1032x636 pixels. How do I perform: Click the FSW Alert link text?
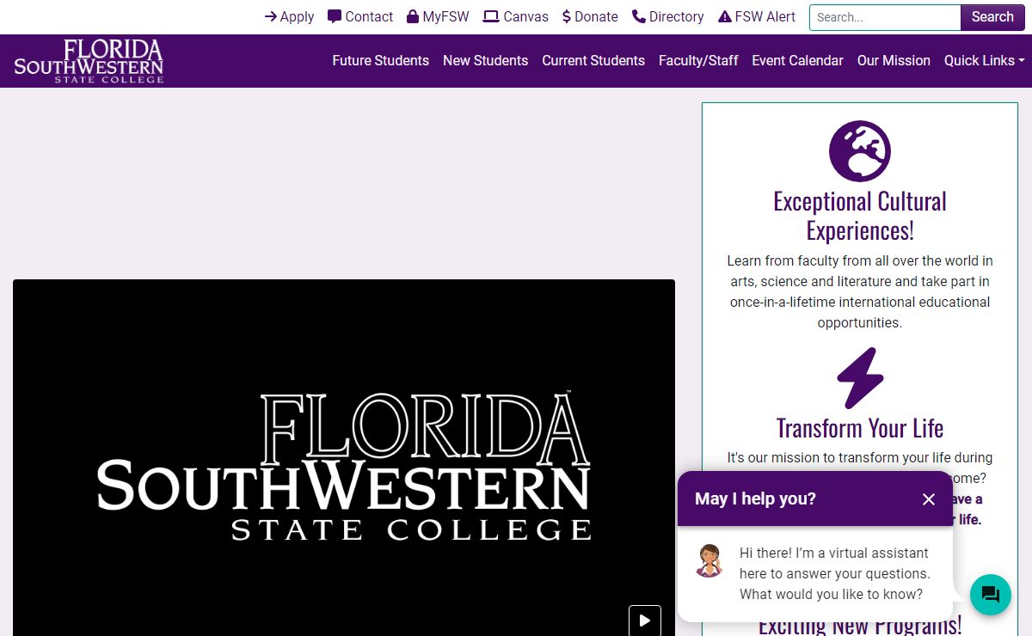(x=765, y=16)
